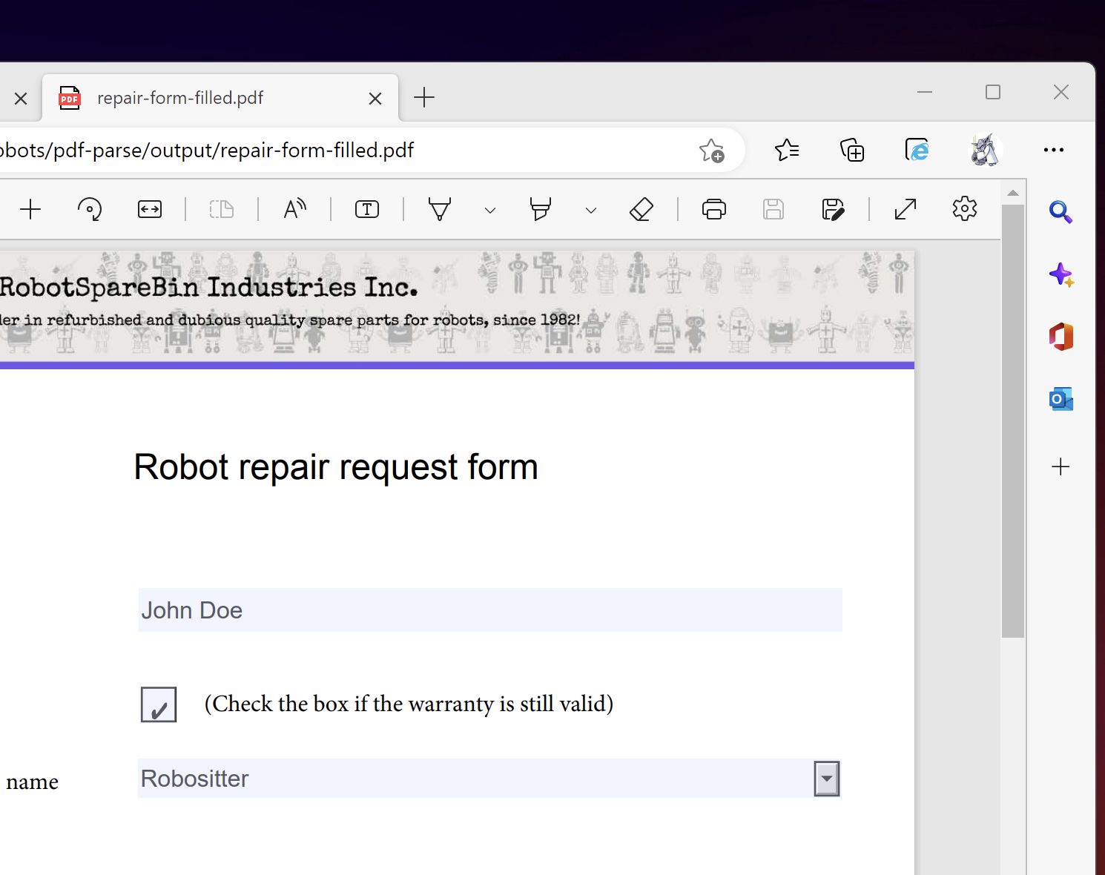1105x875 pixels.
Task: Toggle the warranty valid checkbox
Action: pos(158,704)
